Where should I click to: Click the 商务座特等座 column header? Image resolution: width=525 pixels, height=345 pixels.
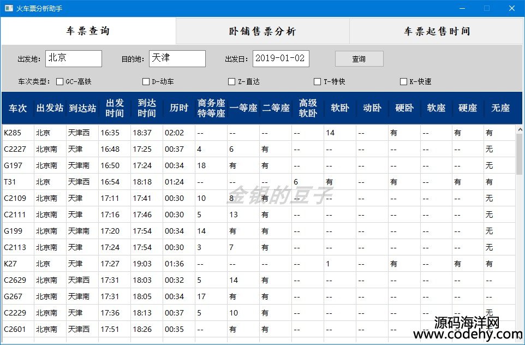[211, 108]
